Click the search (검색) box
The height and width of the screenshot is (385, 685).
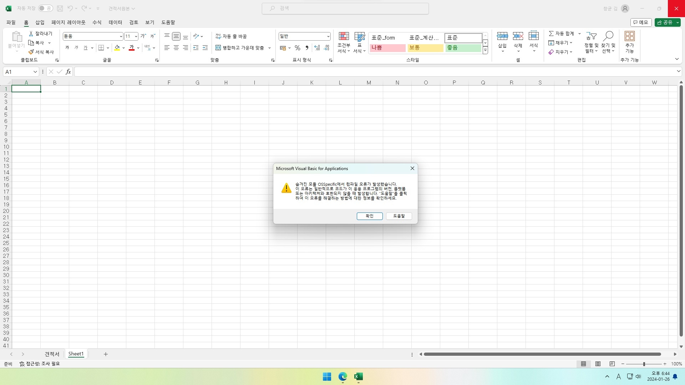click(x=345, y=8)
